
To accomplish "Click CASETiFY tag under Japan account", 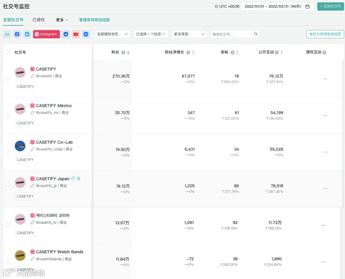I will pos(25,196).
